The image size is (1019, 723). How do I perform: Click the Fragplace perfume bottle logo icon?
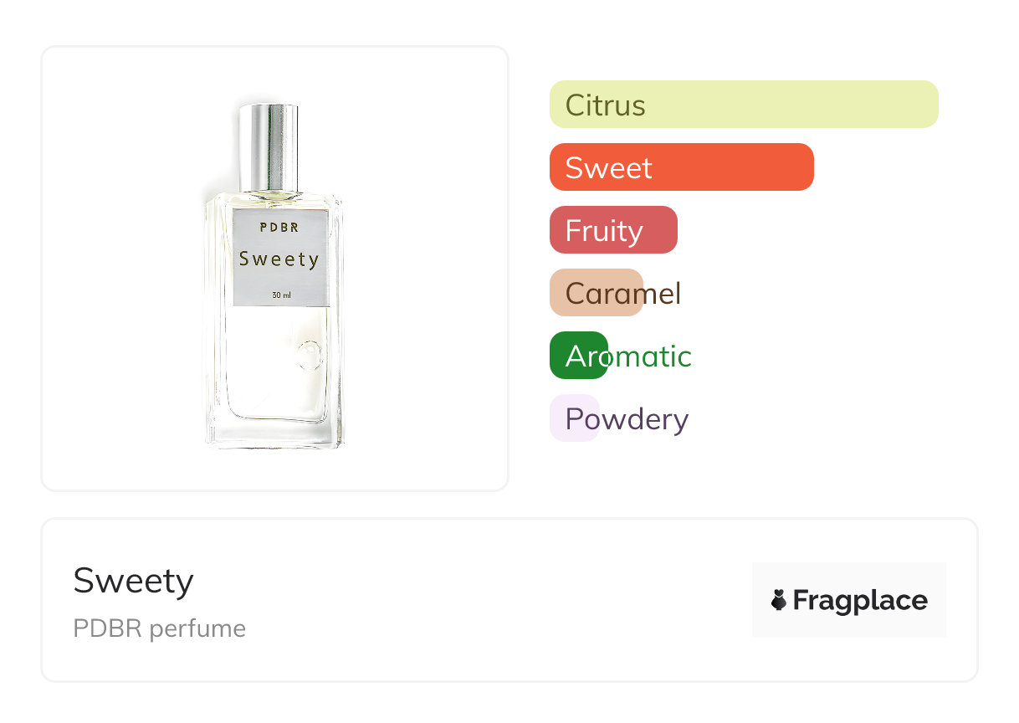(x=779, y=600)
